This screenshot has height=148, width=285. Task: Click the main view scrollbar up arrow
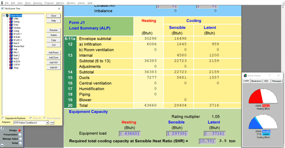pyautogui.click(x=283, y=7)
